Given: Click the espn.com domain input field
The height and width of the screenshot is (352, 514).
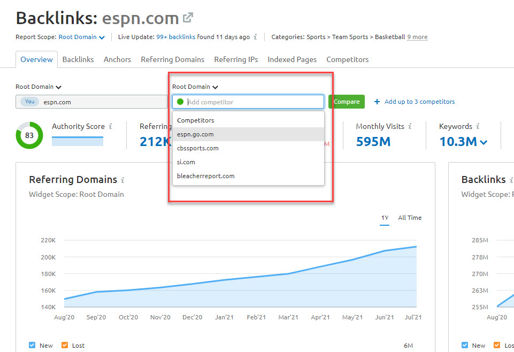Looking at the screenshot, I should click(x=91, y=102).
